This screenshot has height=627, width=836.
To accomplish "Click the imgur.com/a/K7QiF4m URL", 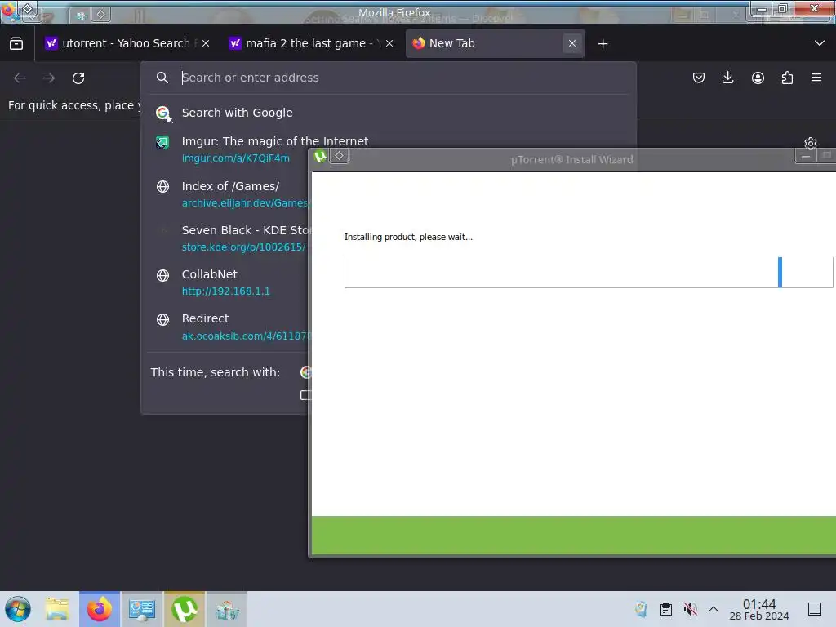I will click(236, 158).
